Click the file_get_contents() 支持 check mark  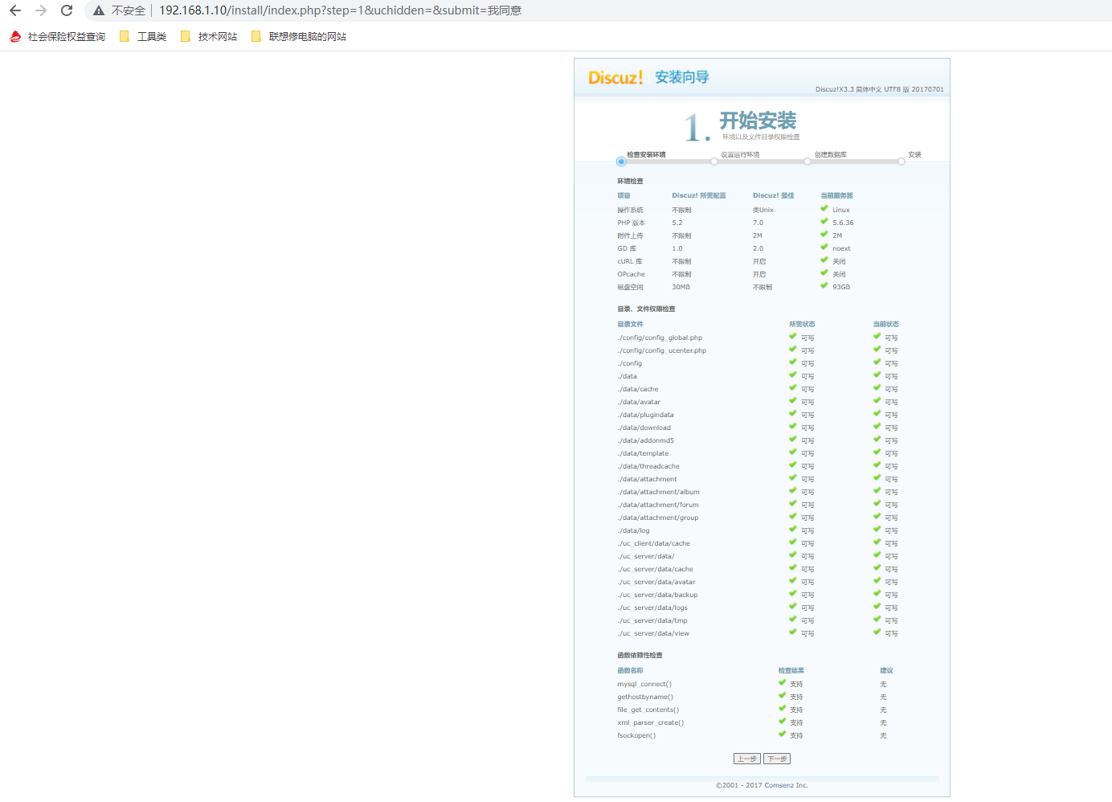click(x=782, y=708)
